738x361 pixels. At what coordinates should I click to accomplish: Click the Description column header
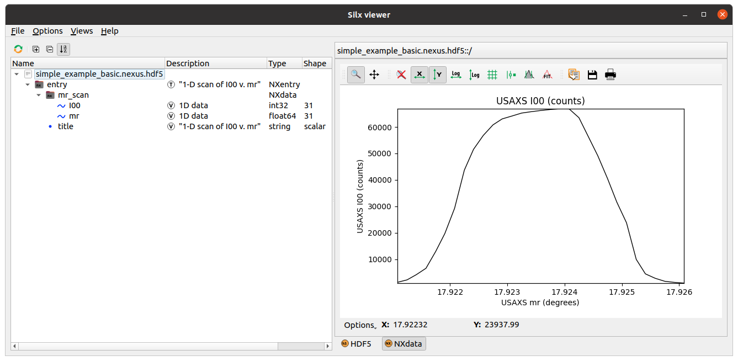click(188, 63)
